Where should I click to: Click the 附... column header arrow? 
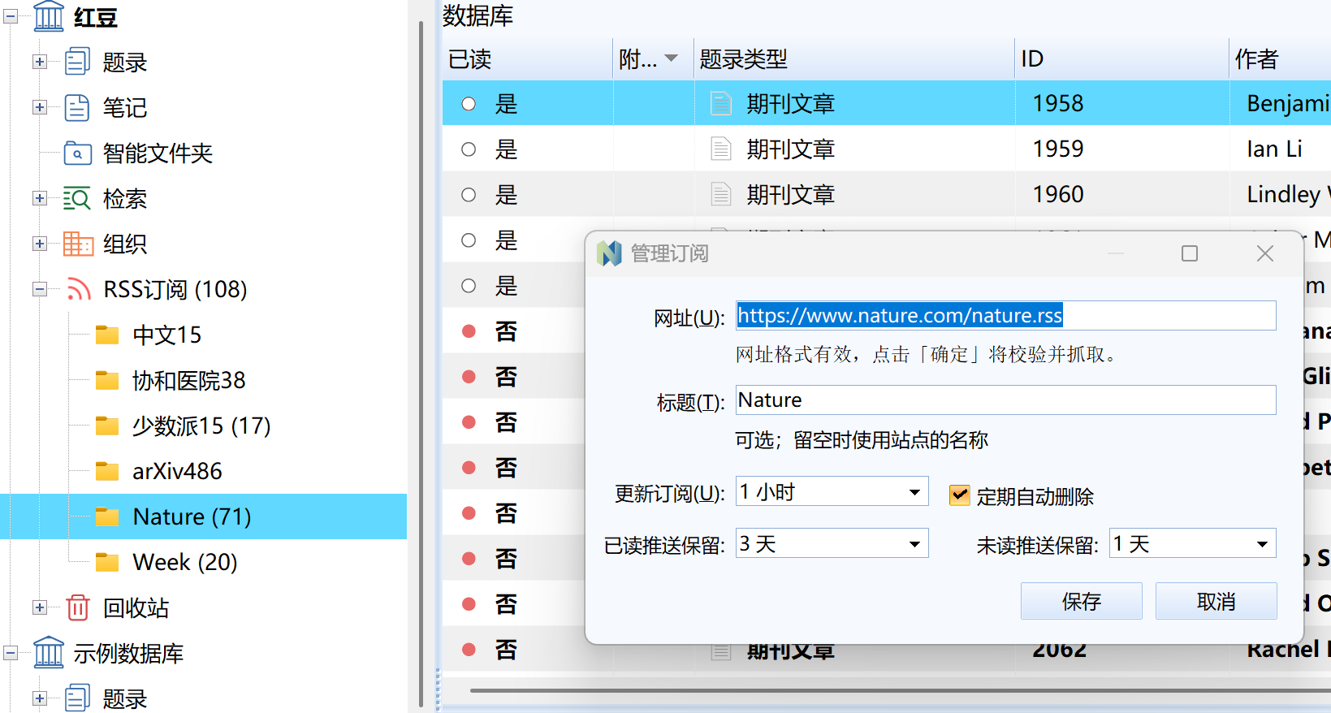(x=672, y=58)
